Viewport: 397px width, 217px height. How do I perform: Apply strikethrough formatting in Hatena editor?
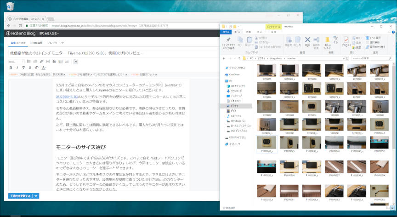coord(23,68)
